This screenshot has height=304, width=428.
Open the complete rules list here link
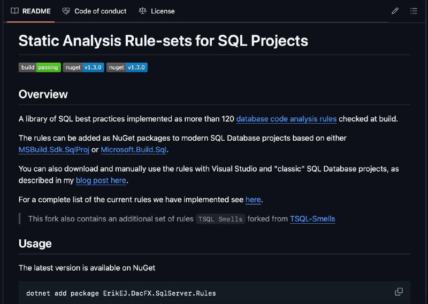tap(253, 200)
